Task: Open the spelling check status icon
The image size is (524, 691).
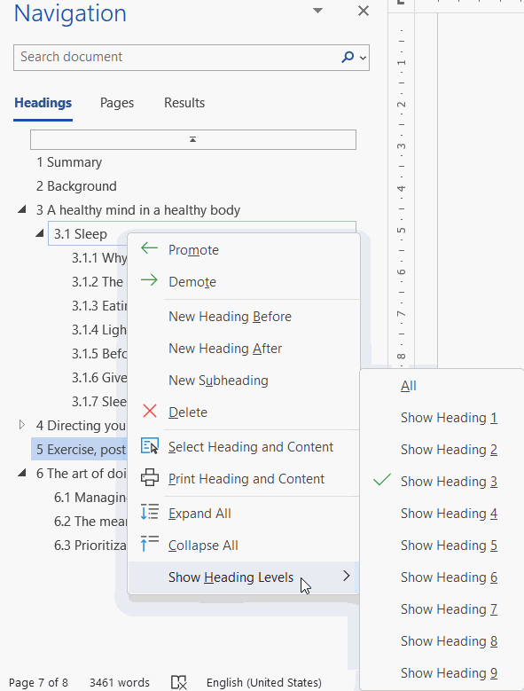Action: (179, 682)
